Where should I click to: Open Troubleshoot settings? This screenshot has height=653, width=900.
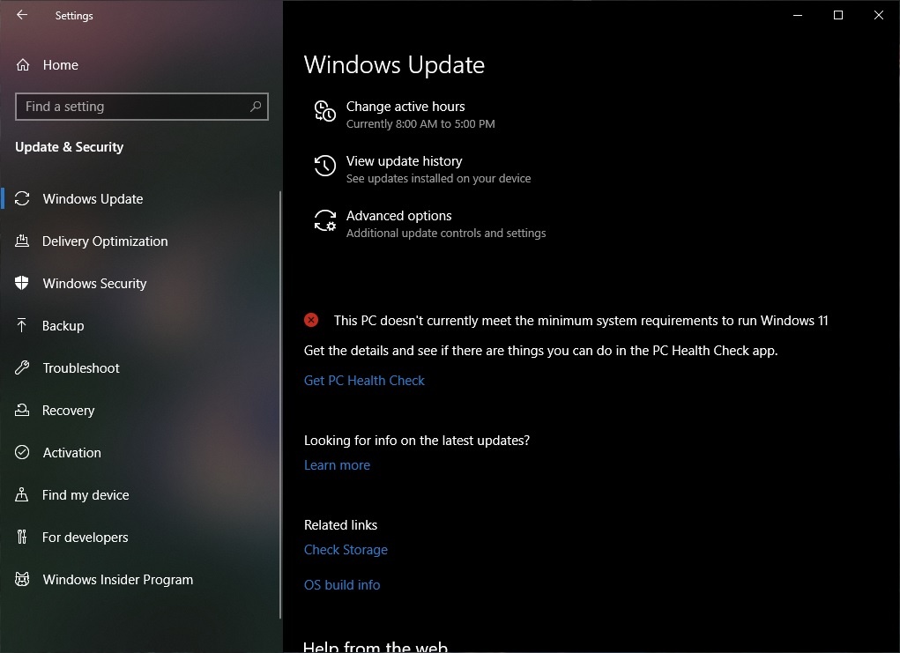tap(140, 367)
